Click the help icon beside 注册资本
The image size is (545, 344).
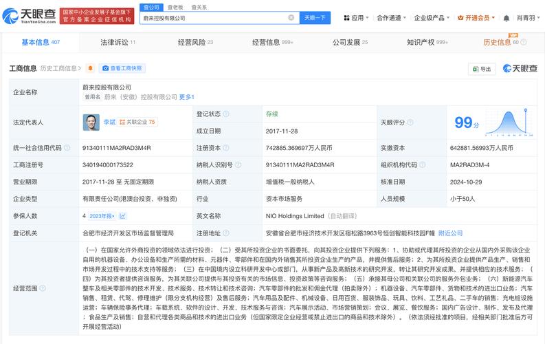point(226,148)
